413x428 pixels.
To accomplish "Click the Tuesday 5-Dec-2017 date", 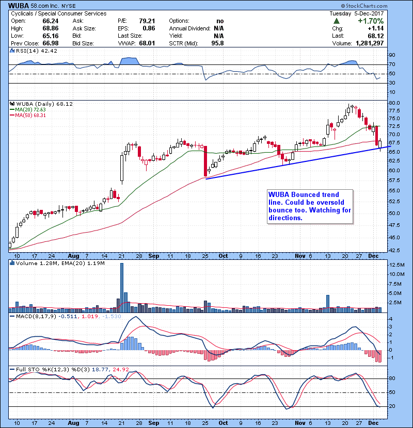I will pos(356,13).
